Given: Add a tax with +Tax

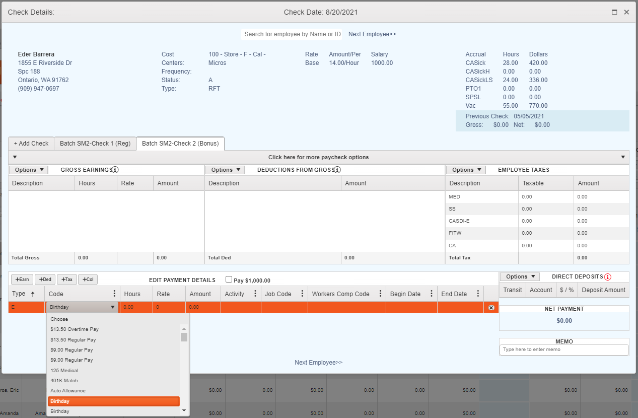Looking at the screenshot, I should click(x=67, y=280).
